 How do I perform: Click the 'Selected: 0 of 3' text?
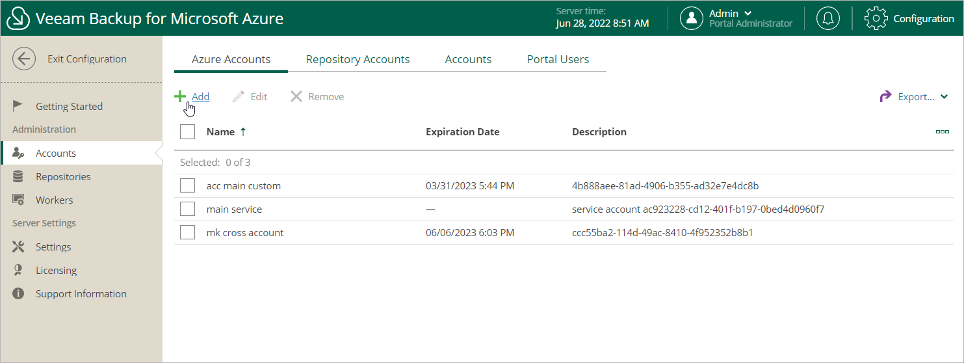click(x=215, y=163)
